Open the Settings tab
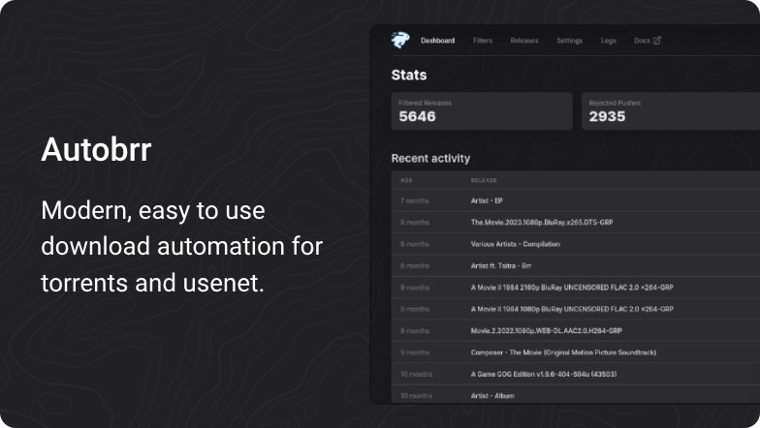Screen dimensions: 760x428 [570, 41]
